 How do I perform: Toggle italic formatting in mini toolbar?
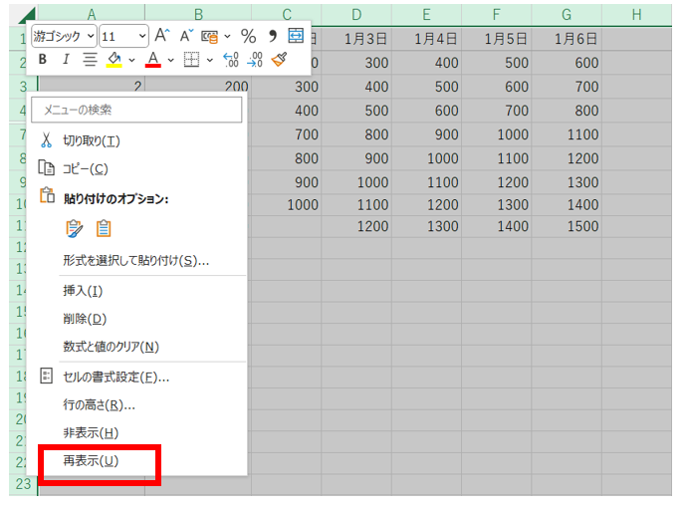pyautogui.click(x=66, y=60)
